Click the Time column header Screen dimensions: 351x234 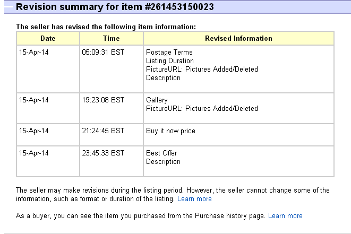(111, 38)
